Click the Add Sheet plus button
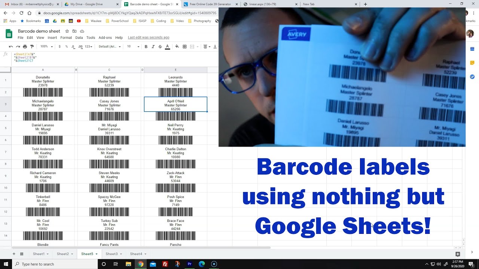Screen dimensions: 479x269 (x=14, y=254)
